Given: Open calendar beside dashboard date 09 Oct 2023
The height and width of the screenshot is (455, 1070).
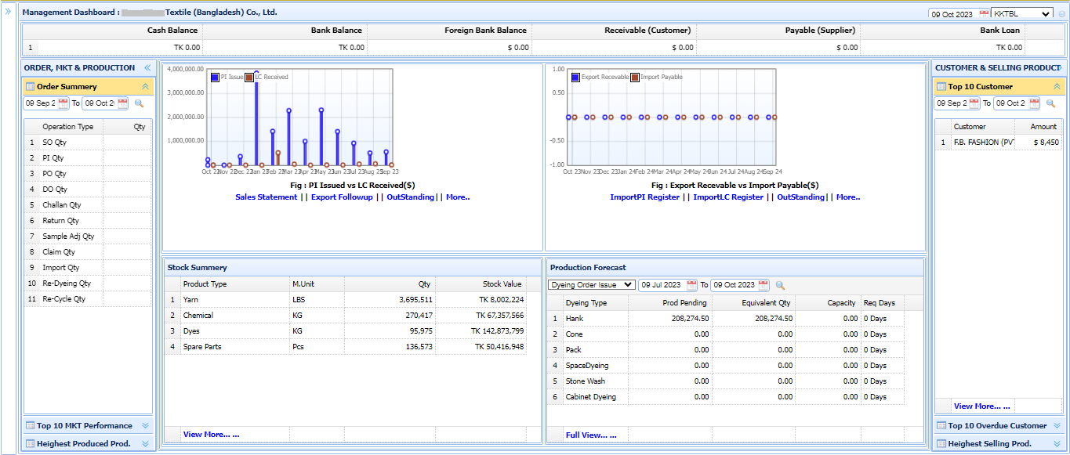Looking at the screenshot, I should coord(984,14).
